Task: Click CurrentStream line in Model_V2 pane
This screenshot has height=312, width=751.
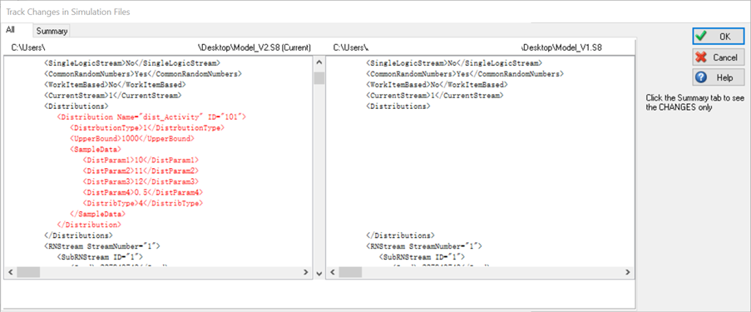Action: (x=112, y=96)
